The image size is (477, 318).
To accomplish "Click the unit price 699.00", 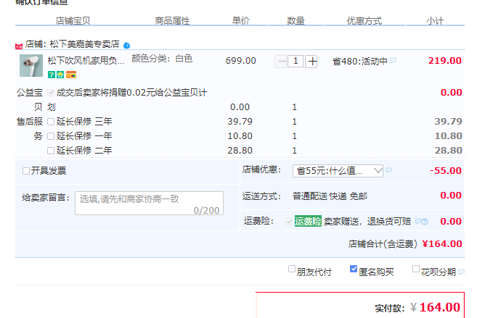I will tap(240, 61).
